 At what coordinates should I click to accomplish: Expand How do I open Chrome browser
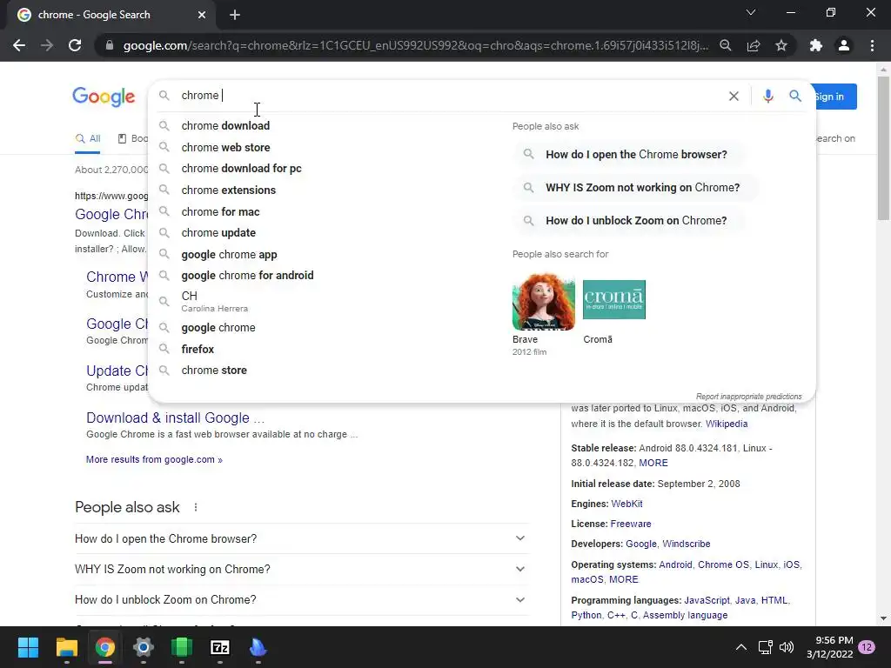(x=300, y=538)
